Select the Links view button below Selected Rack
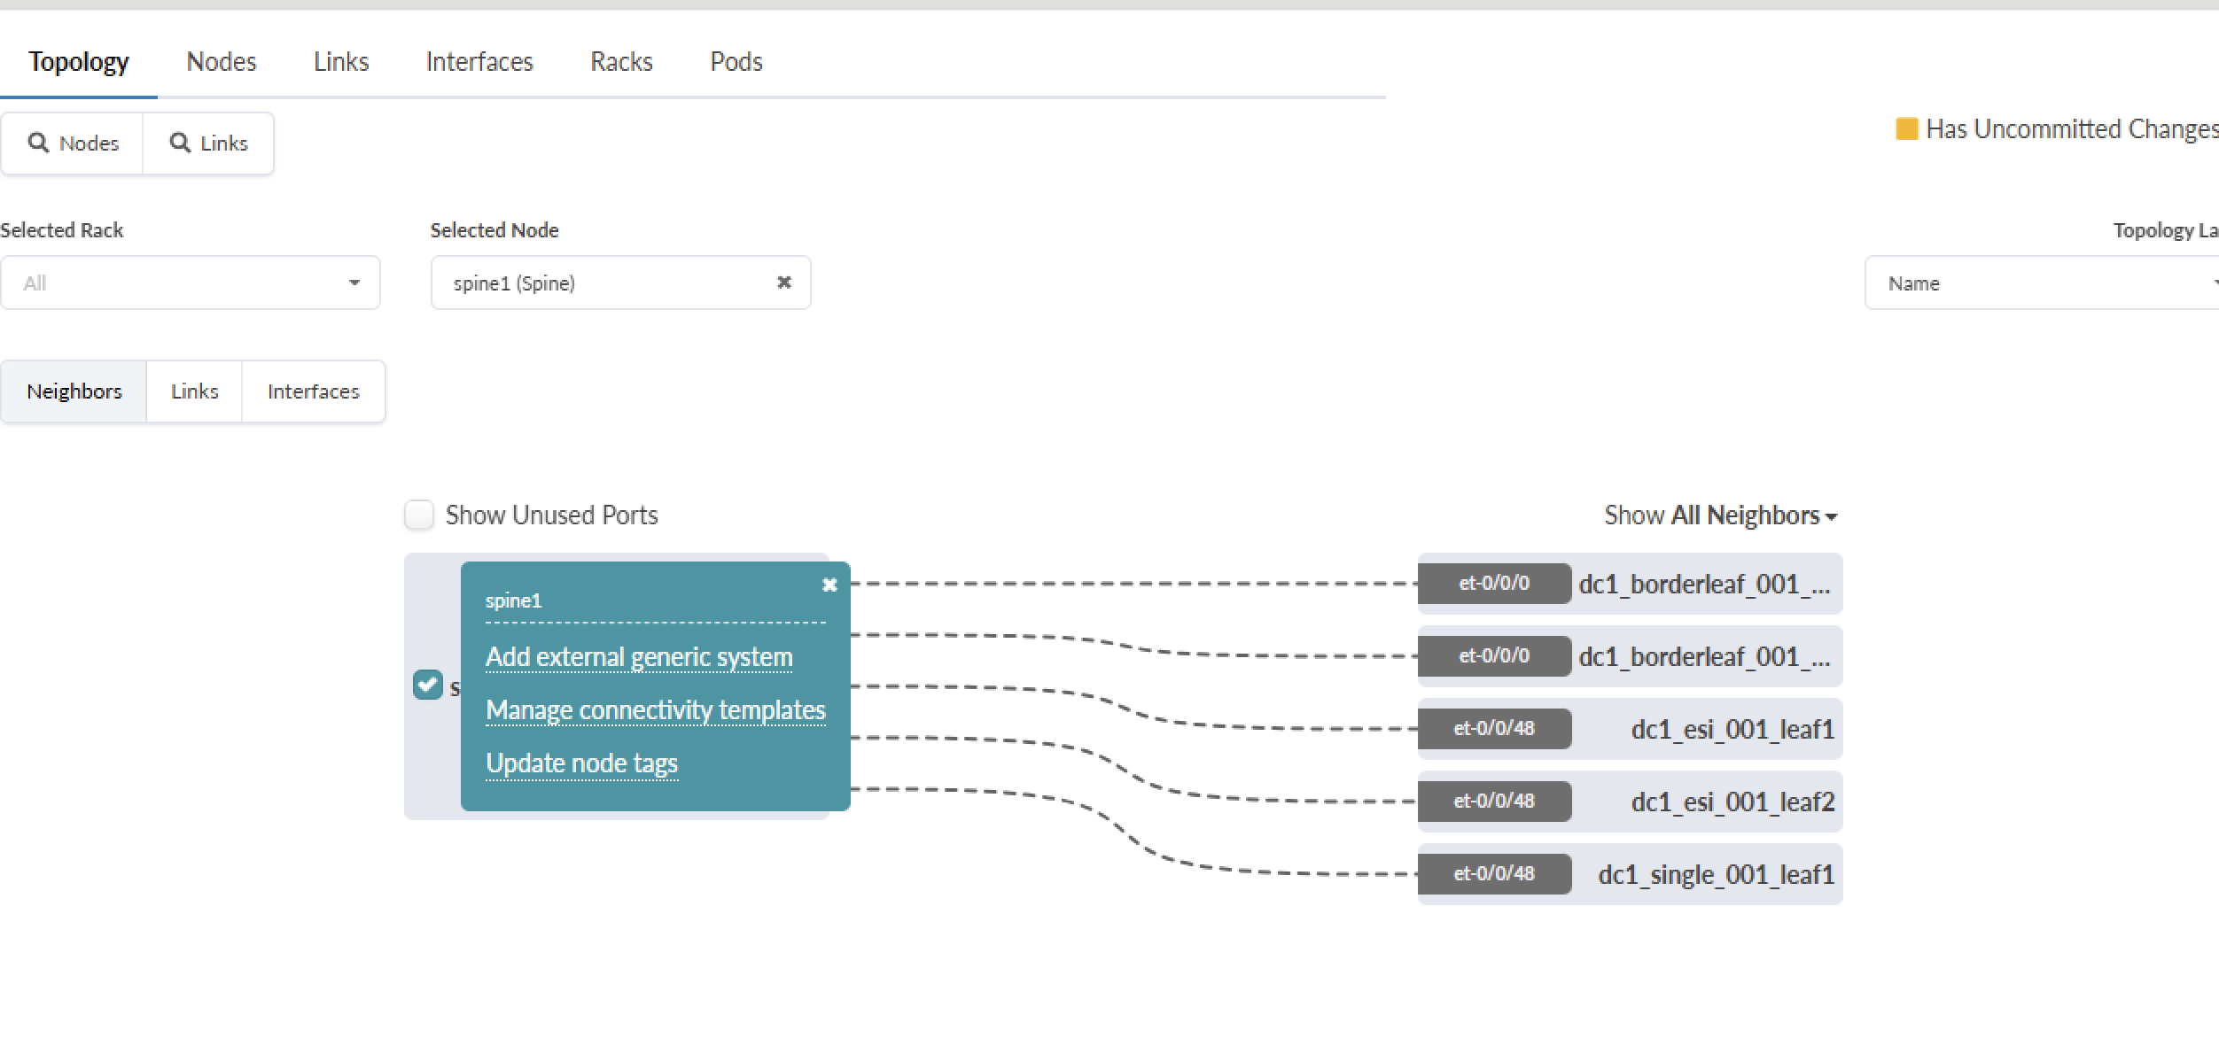 (x=194, y=391)
